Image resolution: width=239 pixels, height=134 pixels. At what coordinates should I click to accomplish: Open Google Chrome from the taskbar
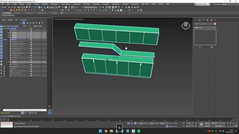106,131
